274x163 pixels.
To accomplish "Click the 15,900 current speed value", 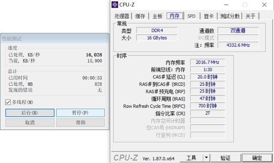I will tap(95, 61).
